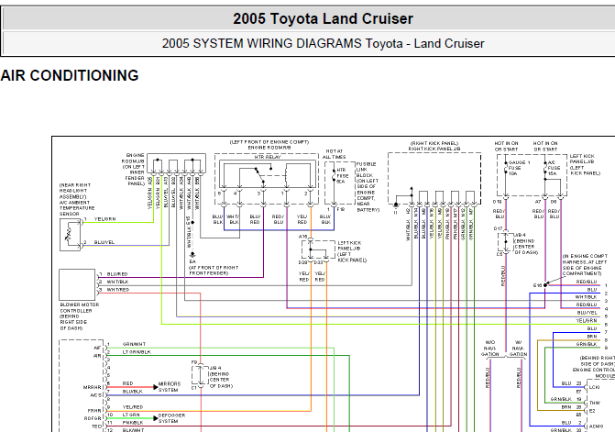
Task: Click "J/B 4" label beside connector F9
Action: click(215, 369)
